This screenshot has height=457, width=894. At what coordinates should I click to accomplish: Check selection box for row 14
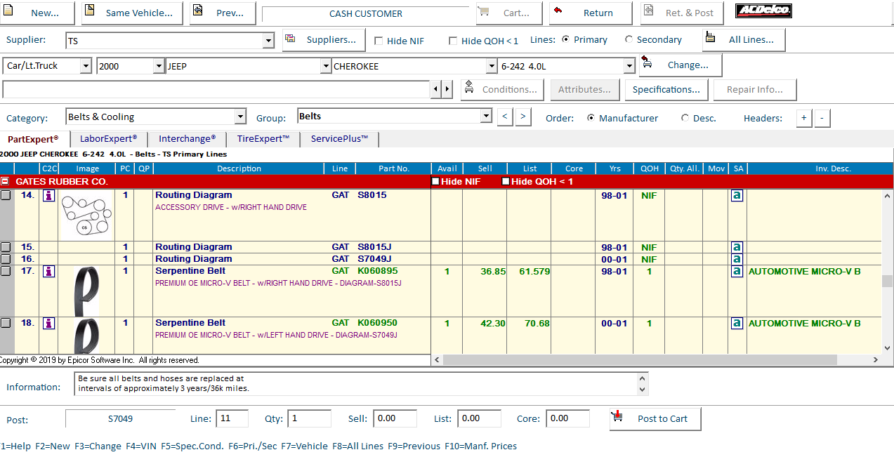coord(6,196)
